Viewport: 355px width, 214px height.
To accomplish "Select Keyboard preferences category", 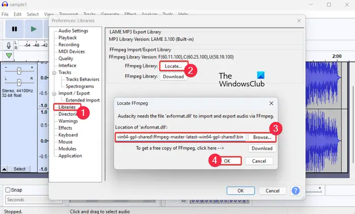I will pyautogui.click(x=68, y=135).
